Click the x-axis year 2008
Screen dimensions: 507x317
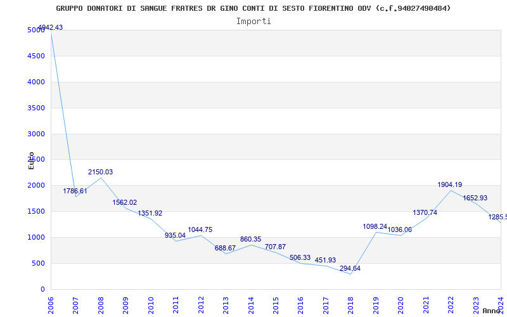[101, 305]
